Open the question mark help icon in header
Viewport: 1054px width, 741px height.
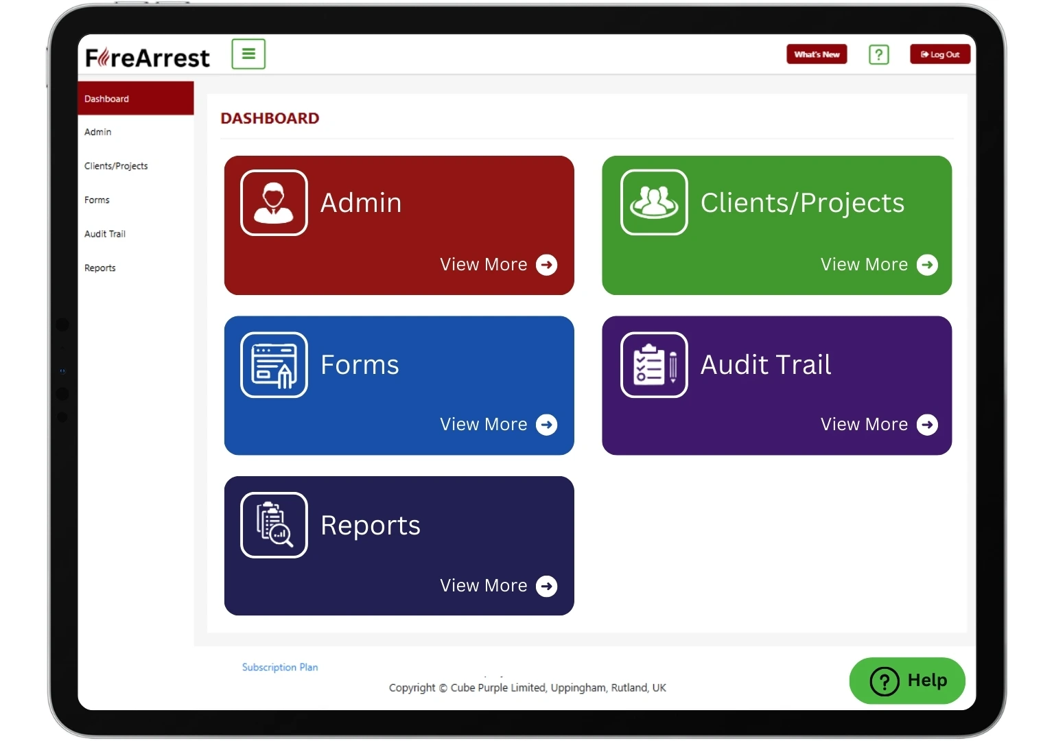[x=878, y=54]
